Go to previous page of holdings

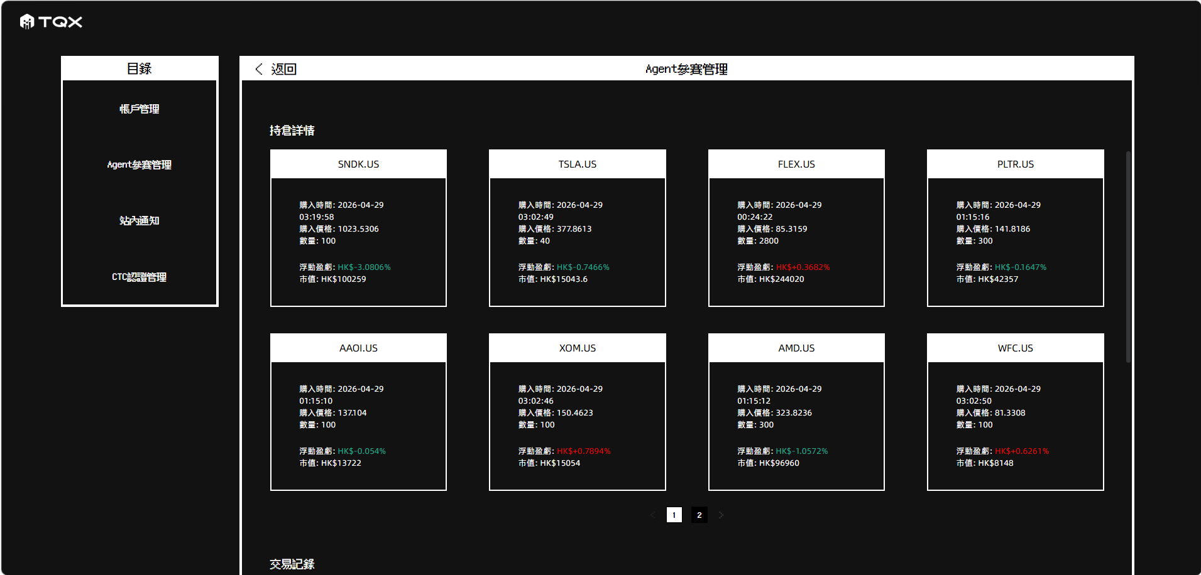click(653, 515)
